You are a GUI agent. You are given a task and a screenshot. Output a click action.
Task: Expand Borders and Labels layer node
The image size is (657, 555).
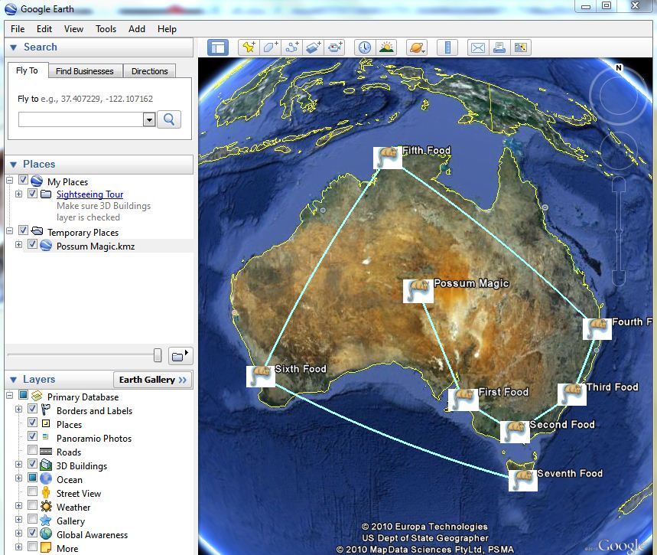point(18,409)
